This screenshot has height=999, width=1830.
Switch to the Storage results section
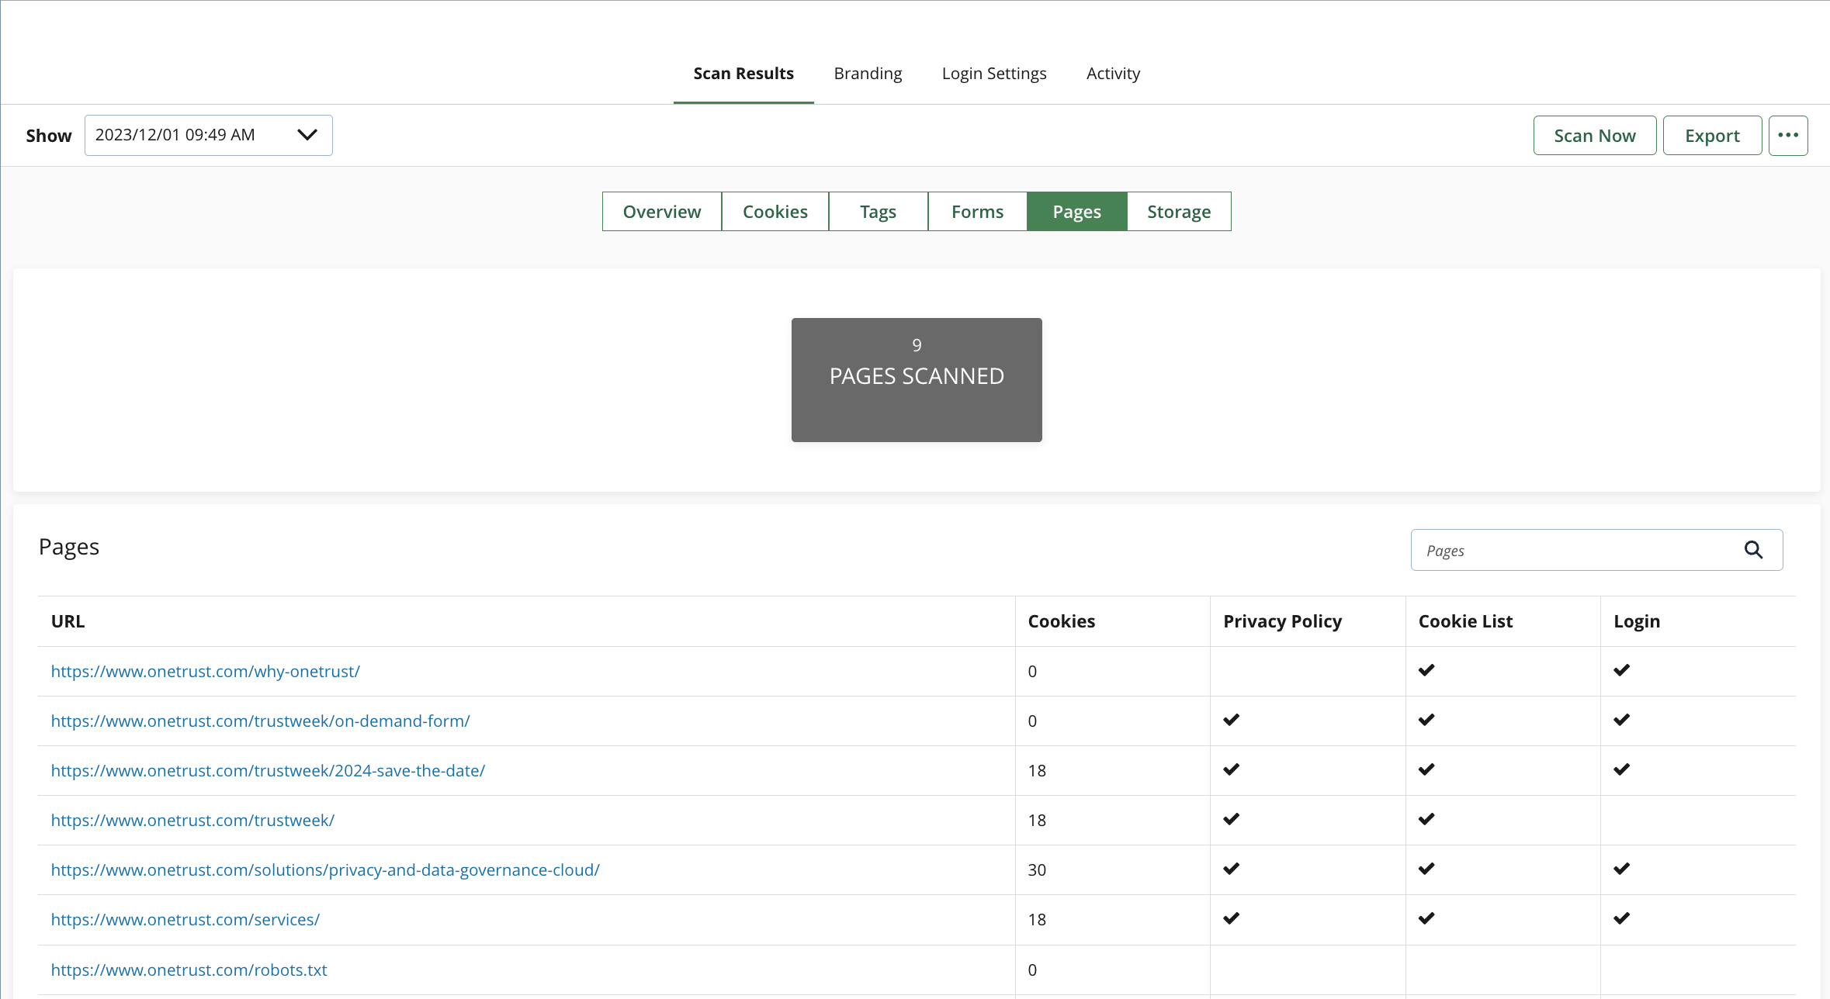click(x=1178, y=212)
